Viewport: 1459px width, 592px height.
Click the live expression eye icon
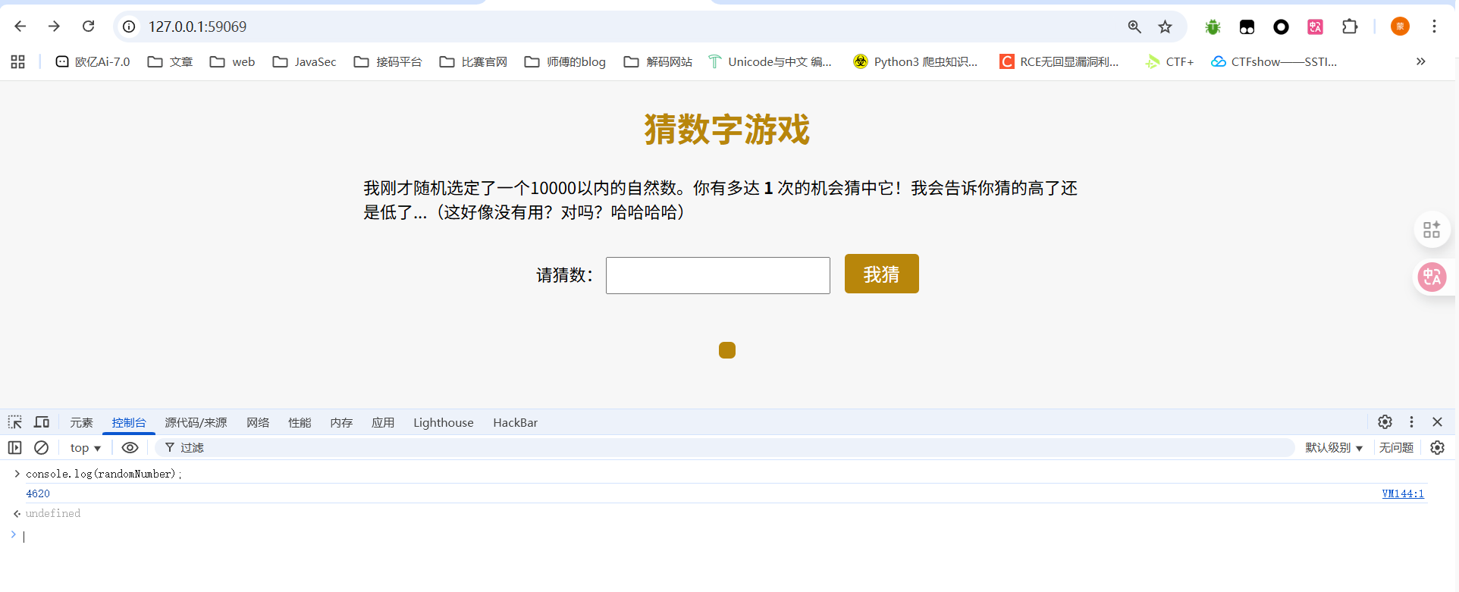130,448
